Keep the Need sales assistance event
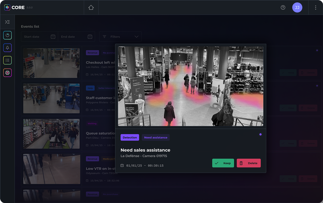Screen dimensions: 323x203 click(x=223, y=163)
